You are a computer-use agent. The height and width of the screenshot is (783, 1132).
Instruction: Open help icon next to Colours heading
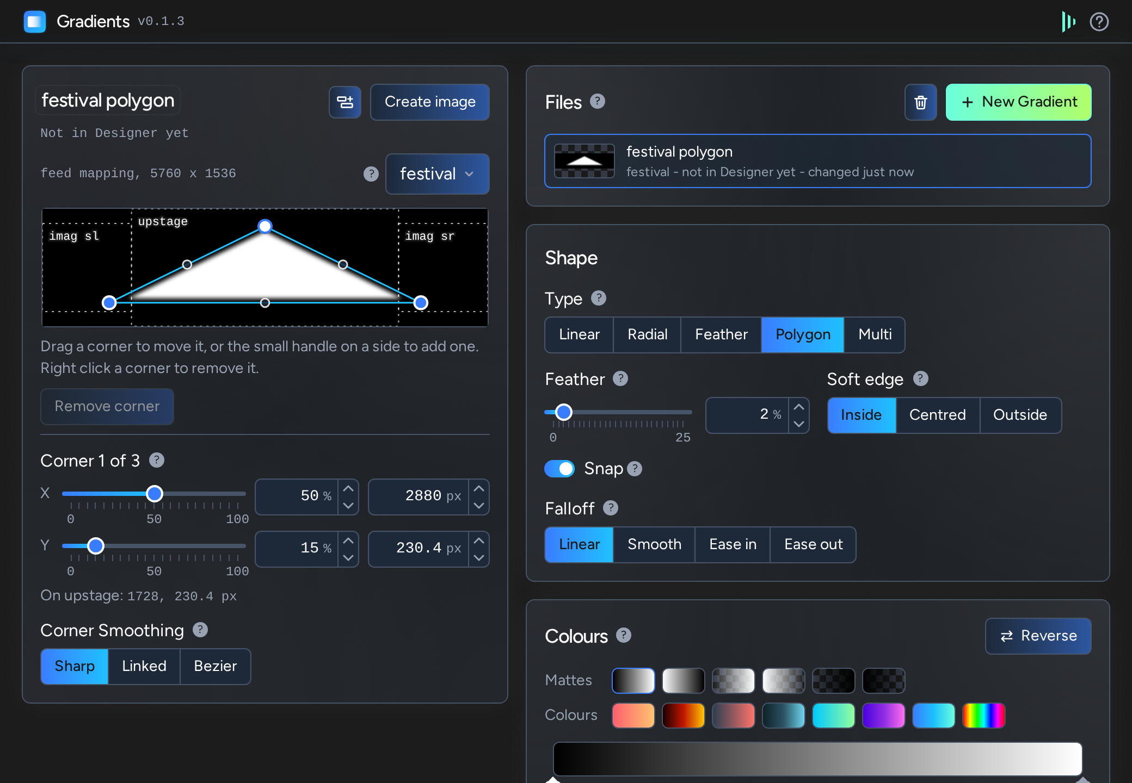point(624,635)
